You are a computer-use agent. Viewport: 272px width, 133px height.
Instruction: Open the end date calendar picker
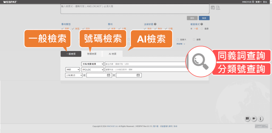(x=138, y=75)
